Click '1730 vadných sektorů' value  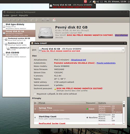64,82
